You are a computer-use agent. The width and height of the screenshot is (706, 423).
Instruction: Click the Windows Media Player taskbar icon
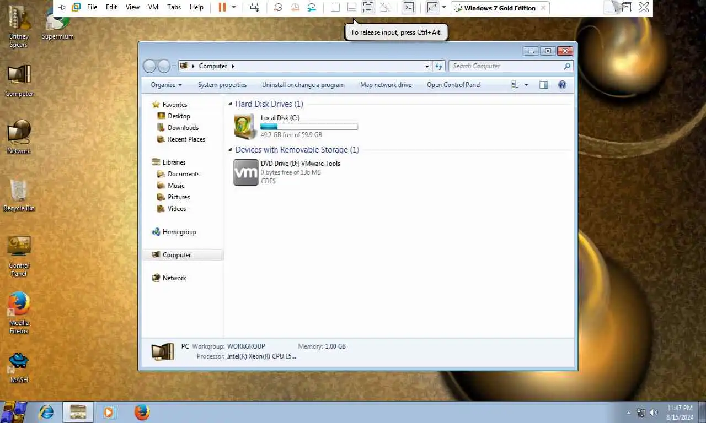(x=109, y=412)
